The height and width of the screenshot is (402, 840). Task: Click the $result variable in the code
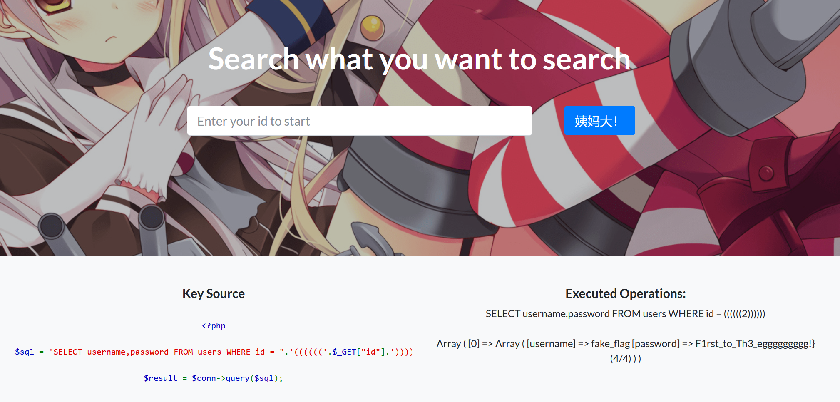[x=160, y=378]
